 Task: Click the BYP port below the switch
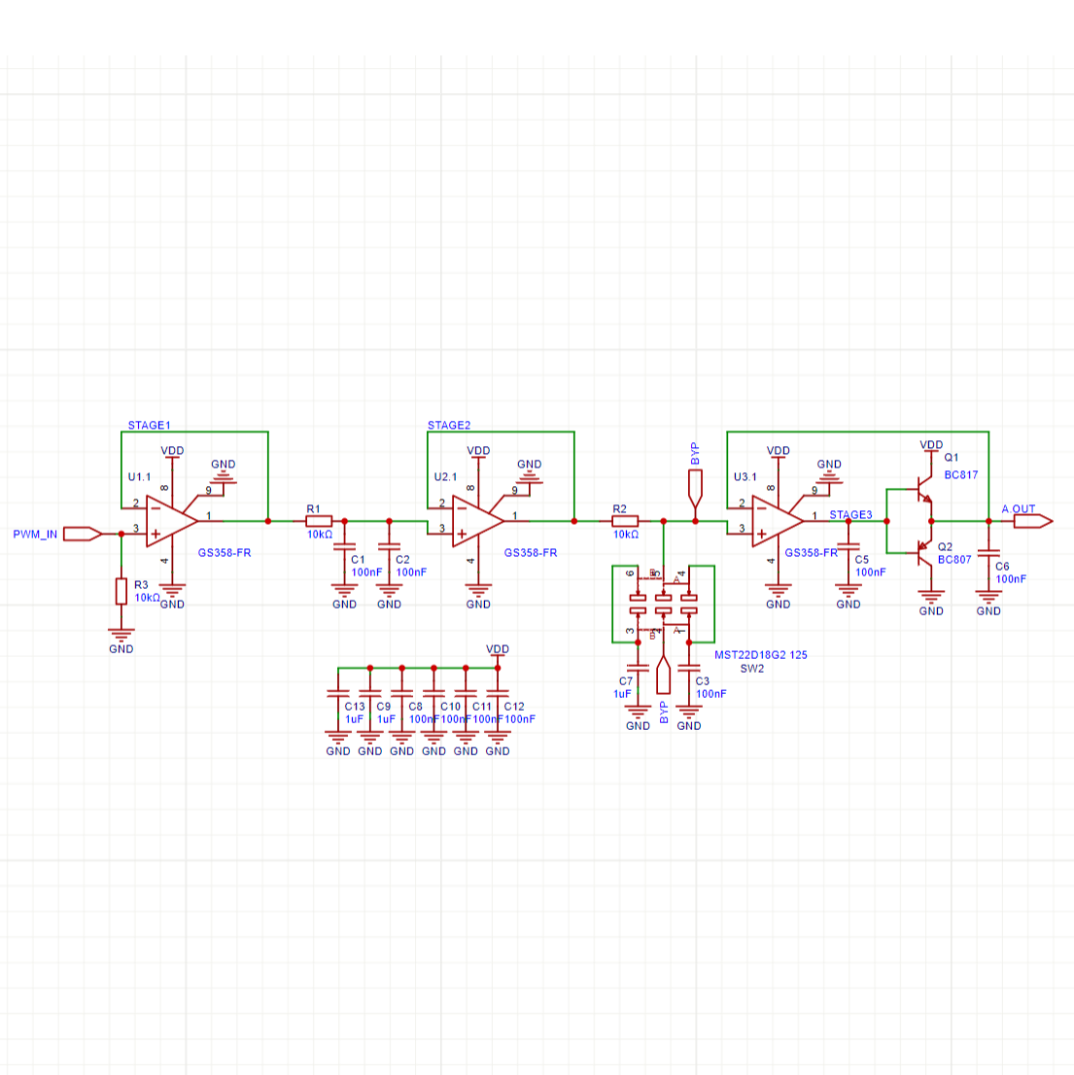click(x=664, y=676)
